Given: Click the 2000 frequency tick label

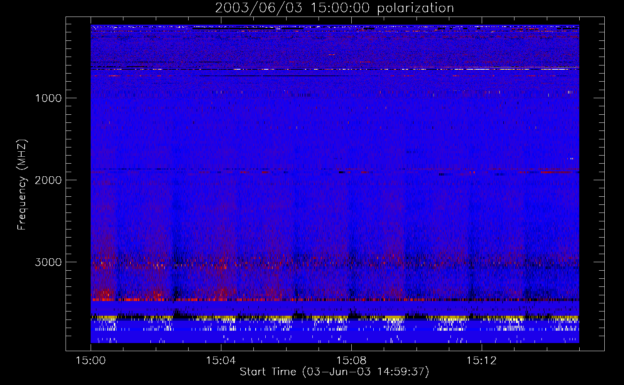Looking at the screenshot, I should pyautogui.click(x=48, y=180).
